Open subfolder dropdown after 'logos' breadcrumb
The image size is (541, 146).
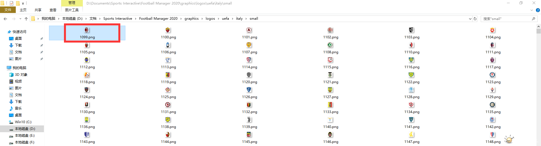(218, 19)
